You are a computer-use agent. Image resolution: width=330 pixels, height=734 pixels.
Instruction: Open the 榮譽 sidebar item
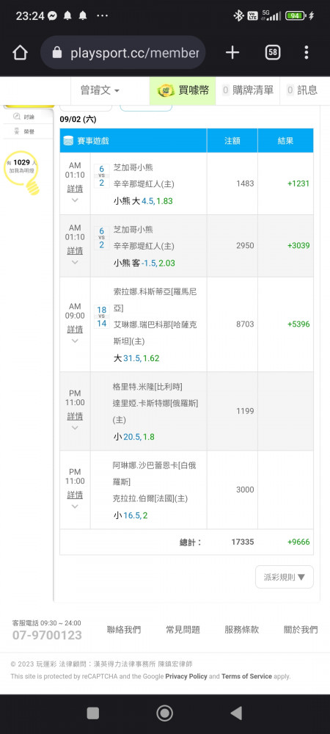coord(28,132)
